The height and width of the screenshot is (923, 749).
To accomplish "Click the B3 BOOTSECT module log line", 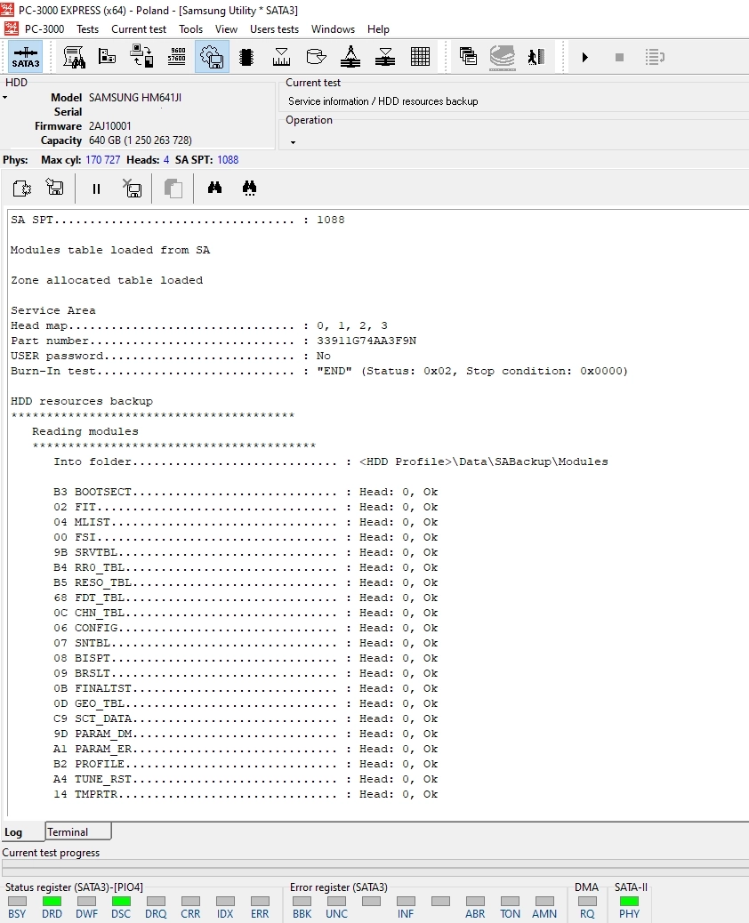I will click(246, 492).
